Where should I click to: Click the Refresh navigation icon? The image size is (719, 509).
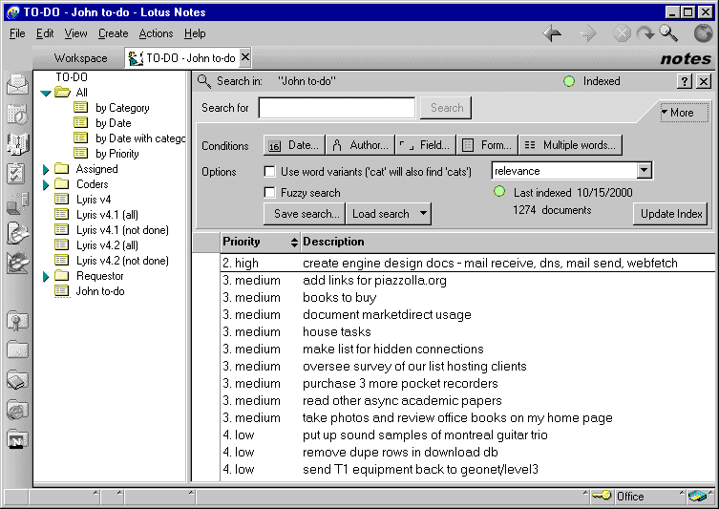645,33
